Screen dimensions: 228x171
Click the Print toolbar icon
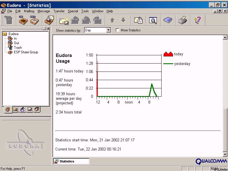coord(183,20)
